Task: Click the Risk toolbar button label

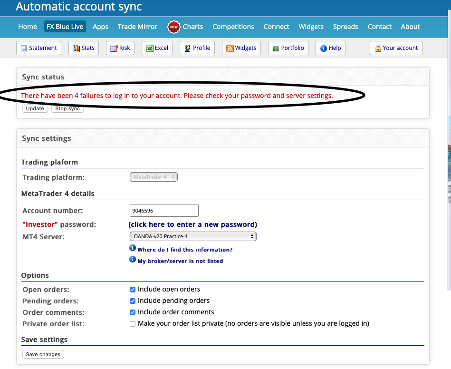Action: pyautogui.click(x=125, y=48)
